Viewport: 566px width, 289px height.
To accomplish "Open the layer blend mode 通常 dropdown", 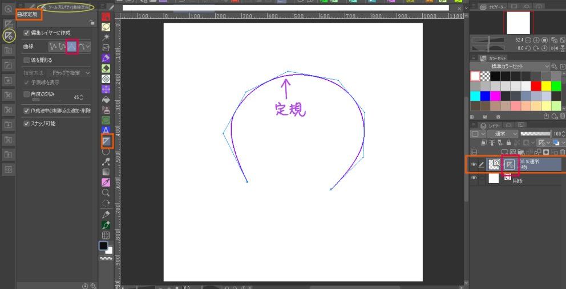I will 503,134.
